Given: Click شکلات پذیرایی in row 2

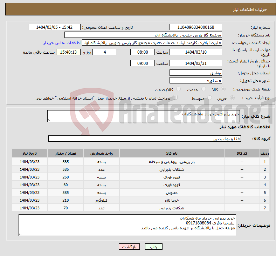Looking at the screenshot, I should 172,169.
